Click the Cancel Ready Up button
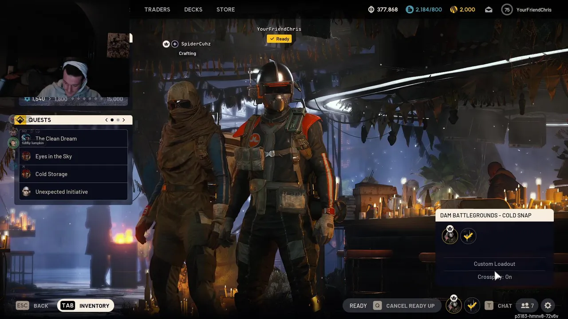Viewport: 568px width, 319px height. tap(404, 306)
